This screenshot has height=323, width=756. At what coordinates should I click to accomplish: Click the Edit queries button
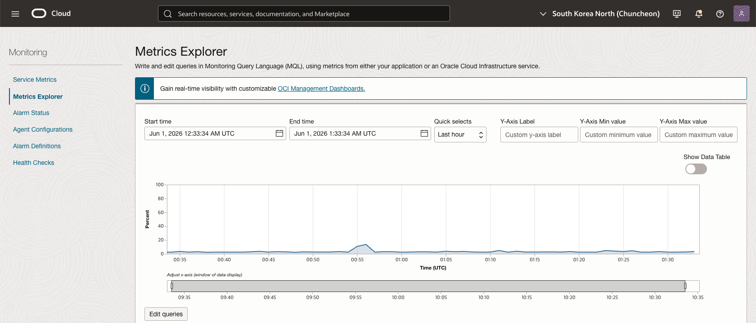pos(166,314)
